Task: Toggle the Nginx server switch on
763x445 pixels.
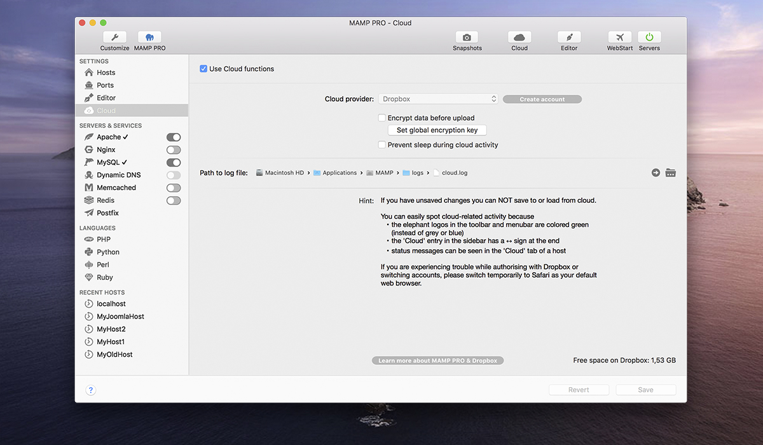Action: click(173, 150)
